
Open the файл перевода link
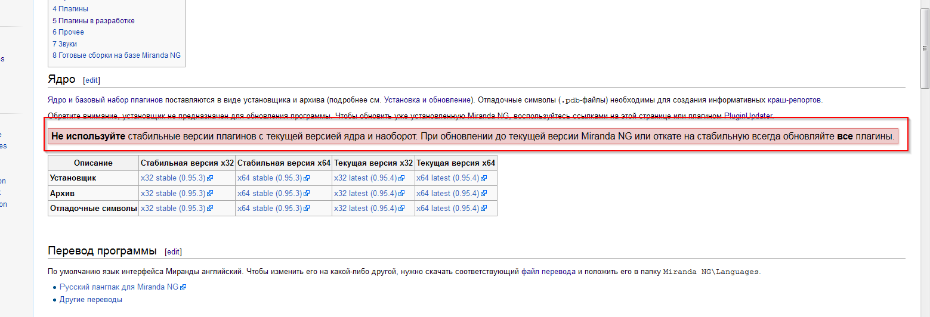(x=548, y=272)
